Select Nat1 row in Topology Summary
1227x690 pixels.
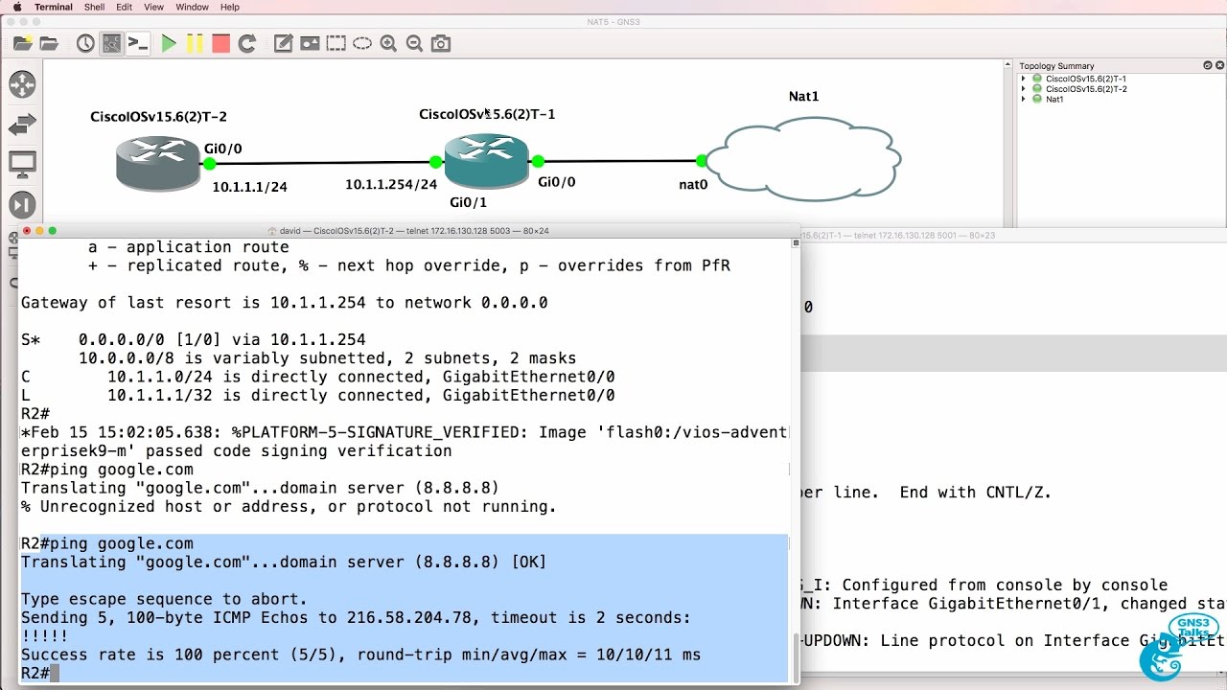pyautogui.click(x=1054, y=99)
